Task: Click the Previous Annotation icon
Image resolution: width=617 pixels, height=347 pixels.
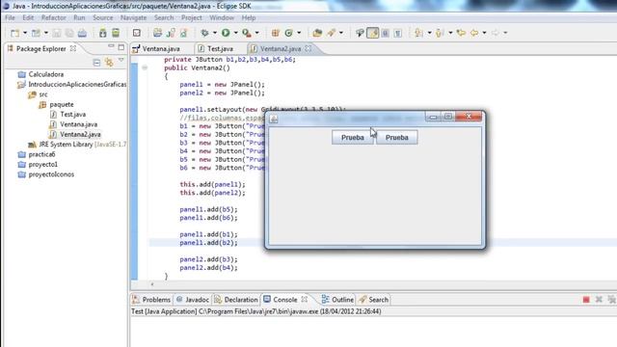Action: (x=440, y=33)
